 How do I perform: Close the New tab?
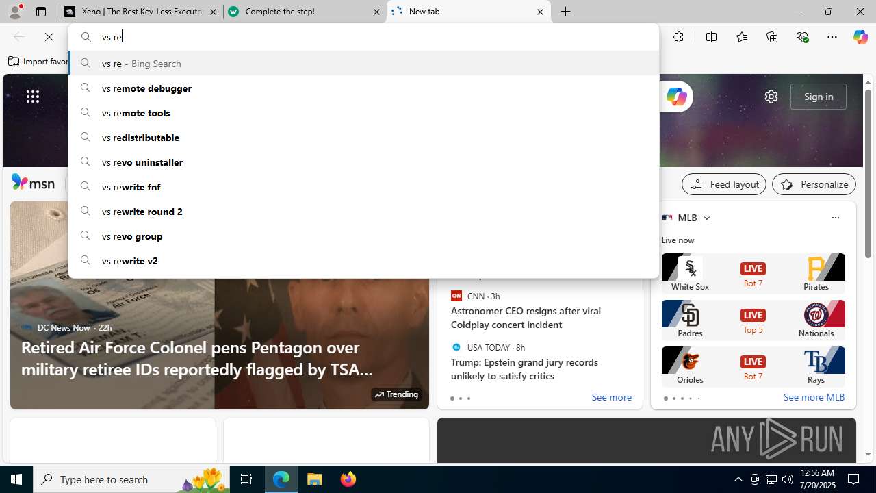tap(540, 12)
